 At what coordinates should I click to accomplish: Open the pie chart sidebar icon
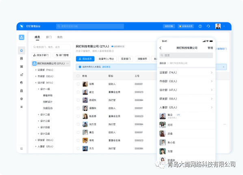[x=22, y=83]
